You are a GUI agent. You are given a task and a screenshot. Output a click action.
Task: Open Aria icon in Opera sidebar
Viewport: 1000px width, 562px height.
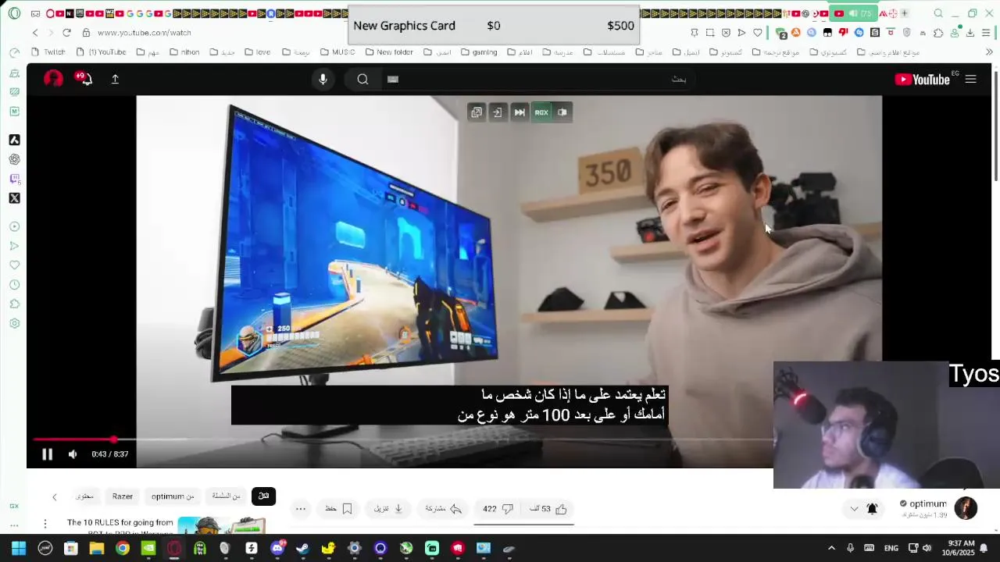click(14, 140)
